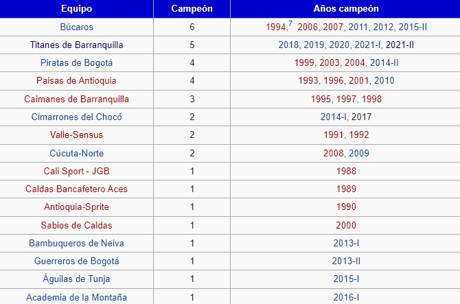Click the Equipo column header
The height and width of the screenshot is (304, 460).
click(76, 9)
